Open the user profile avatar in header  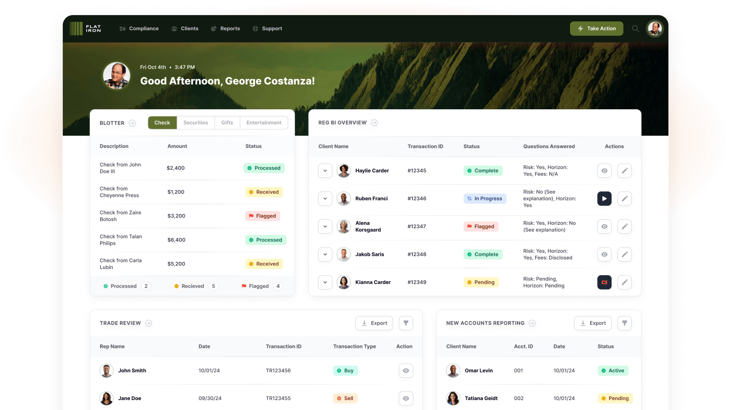point(654,29)
